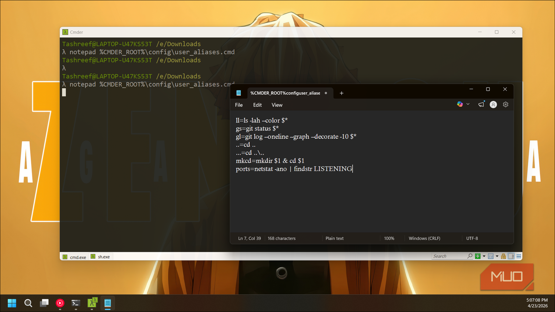Open the Windows Start button

[12, 303]
